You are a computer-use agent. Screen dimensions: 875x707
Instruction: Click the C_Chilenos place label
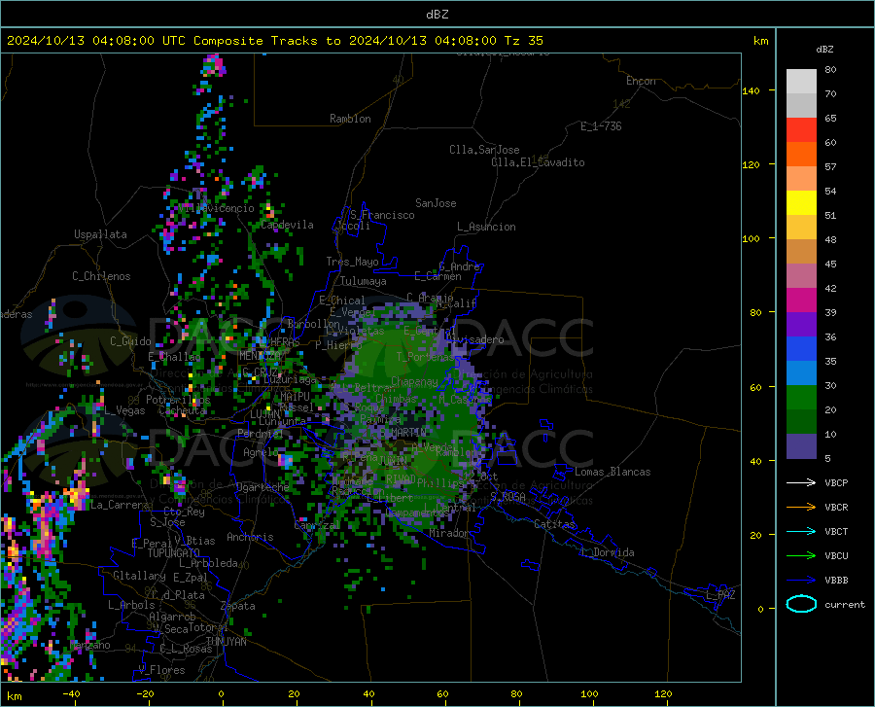click(101, 276)
